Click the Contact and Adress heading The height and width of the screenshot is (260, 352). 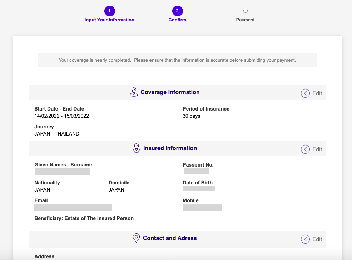[170, 238]
